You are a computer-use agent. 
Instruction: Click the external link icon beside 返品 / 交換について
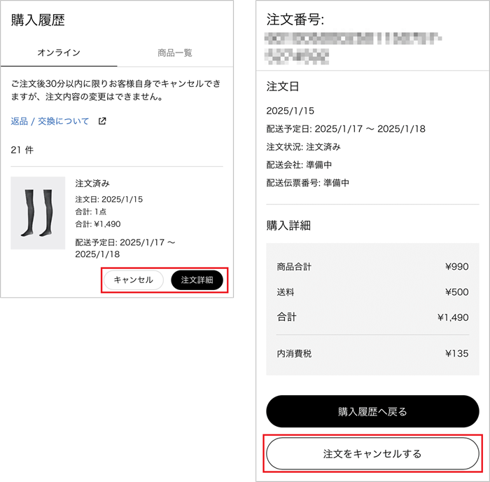tap(102, 121)
